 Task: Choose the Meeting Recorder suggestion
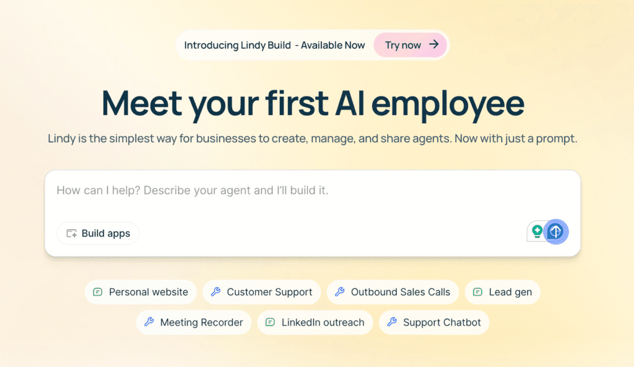(x=194, y=322)
